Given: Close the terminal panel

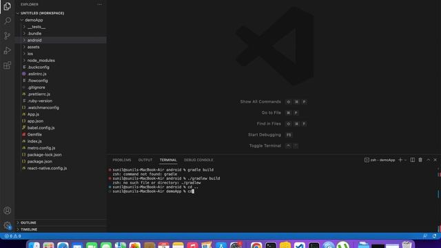Looking at the screenshot, I should (435, 160).
